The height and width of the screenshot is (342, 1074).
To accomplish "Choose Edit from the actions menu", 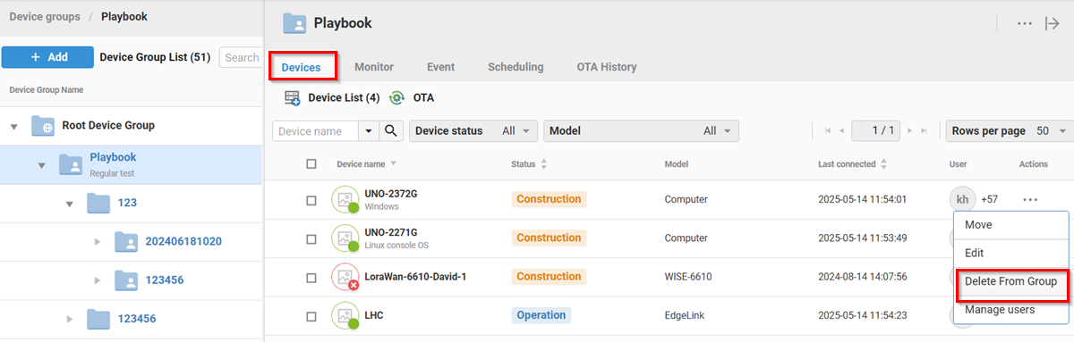I will pos(1011,254).
